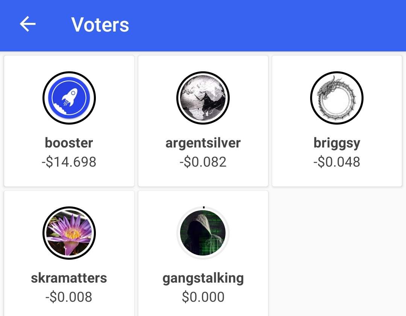Viewport: 406px width, 316px height.
Task: Tap skramatters' -$0.008 vote amount
Action: pyautogui.click(x=69, y=297)
